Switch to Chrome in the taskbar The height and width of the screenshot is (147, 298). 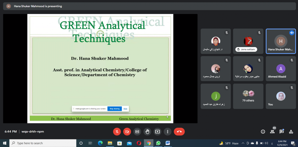[x=148, y=143]
